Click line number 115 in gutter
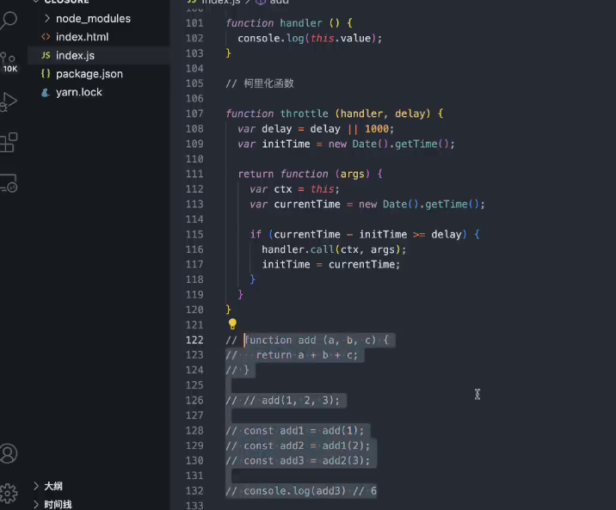Screen dimensions: 616x510 point(194,235)
